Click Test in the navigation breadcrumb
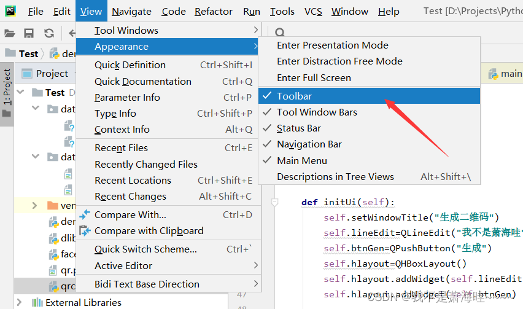 pyautogui.click(x=28, y=53)
